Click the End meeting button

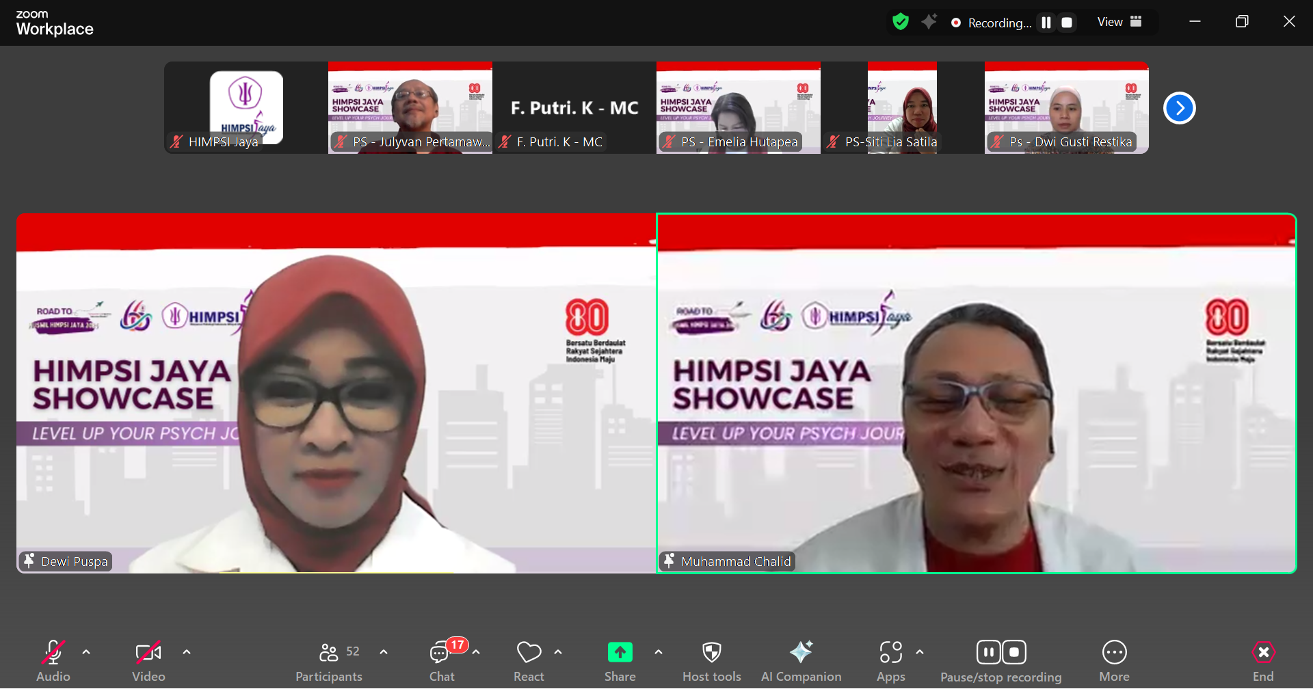point(1264,661)
